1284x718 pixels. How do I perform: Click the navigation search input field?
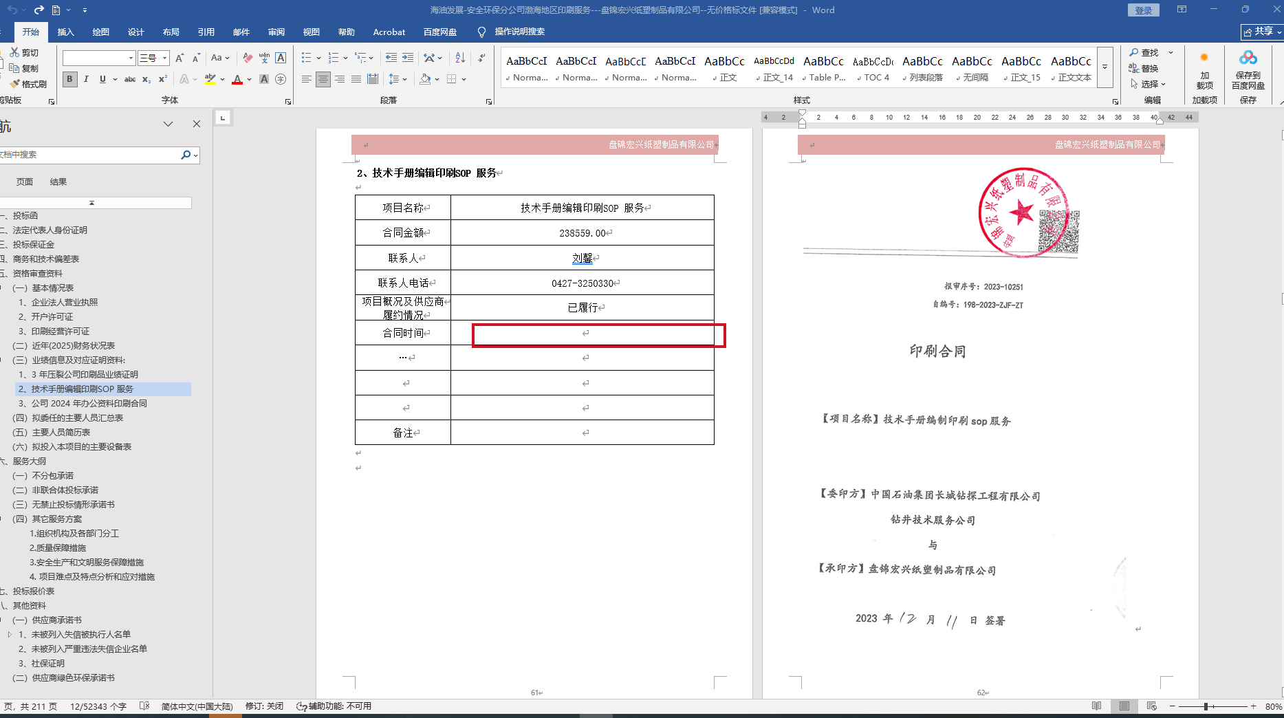[x=89, y=155]
